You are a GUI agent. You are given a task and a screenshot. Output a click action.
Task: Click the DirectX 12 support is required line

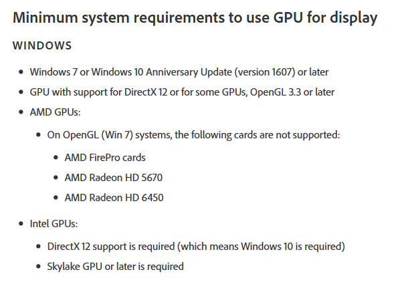196,246
